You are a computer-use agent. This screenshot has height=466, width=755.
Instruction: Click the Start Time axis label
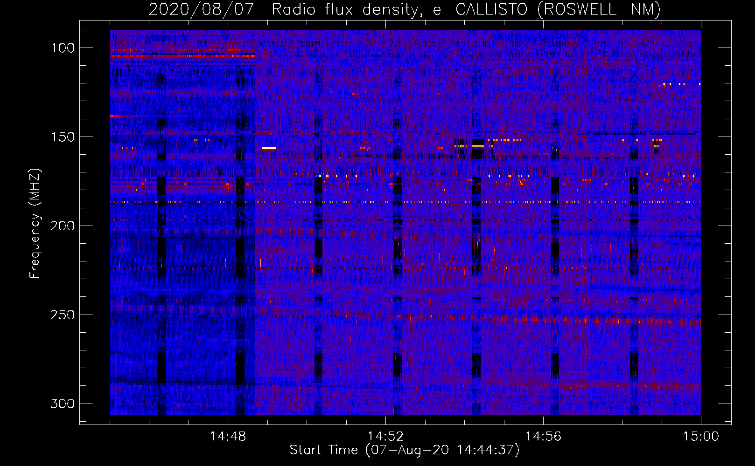click(405, 450)
